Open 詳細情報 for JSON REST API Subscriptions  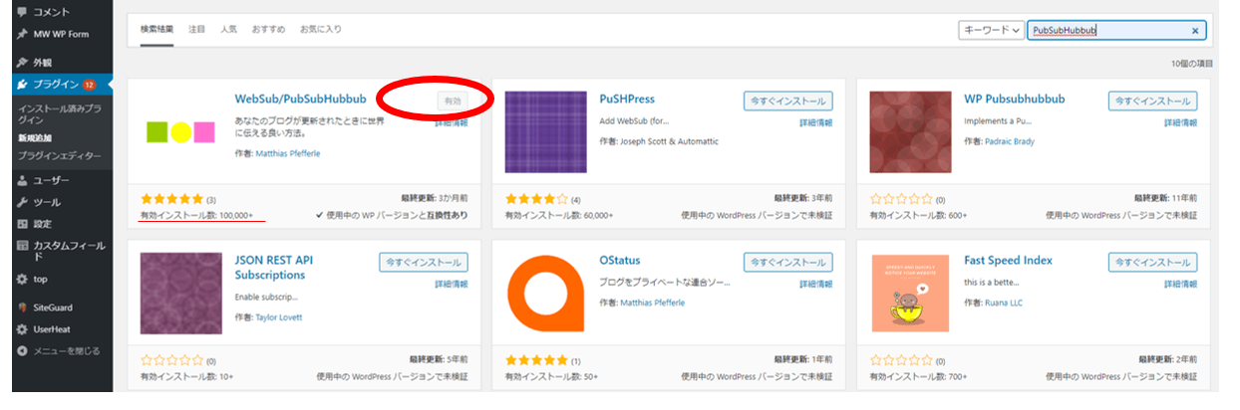coord(452,285)
